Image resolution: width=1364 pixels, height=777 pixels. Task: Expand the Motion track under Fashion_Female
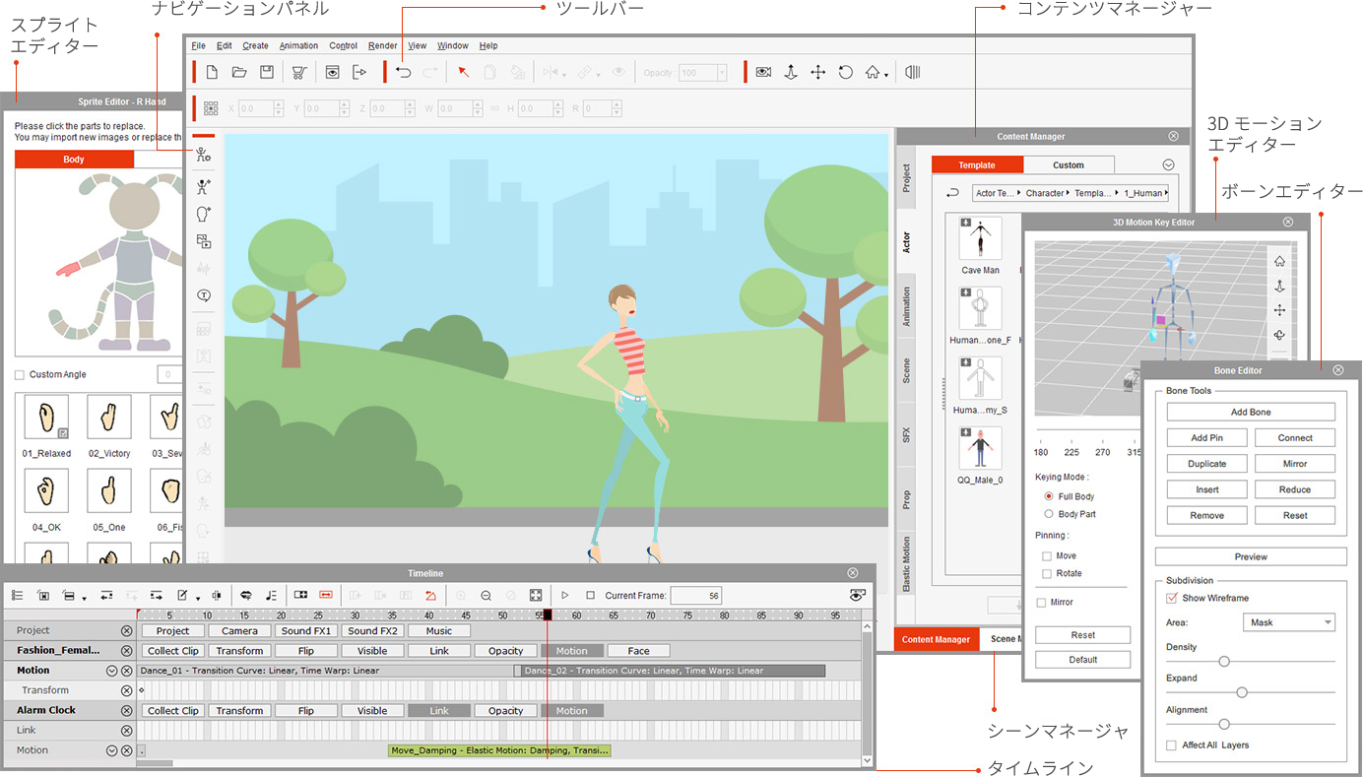tap(111, 671)
